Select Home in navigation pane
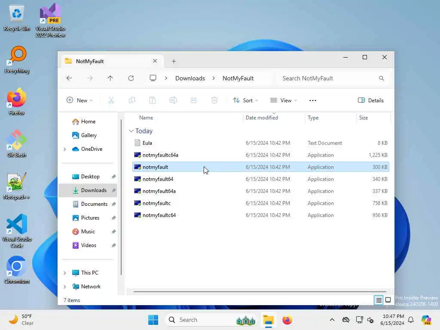This screenshot has height=330, width=440. (88, 122)
